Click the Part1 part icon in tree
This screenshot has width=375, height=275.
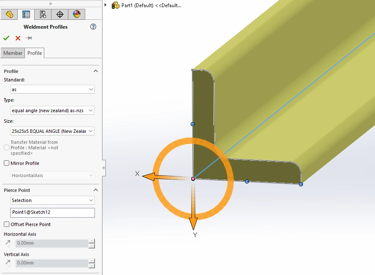[x=116, y=5]
